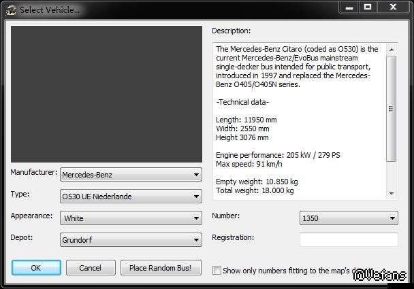Click the 'Appearance:' label

click(31, 216)
